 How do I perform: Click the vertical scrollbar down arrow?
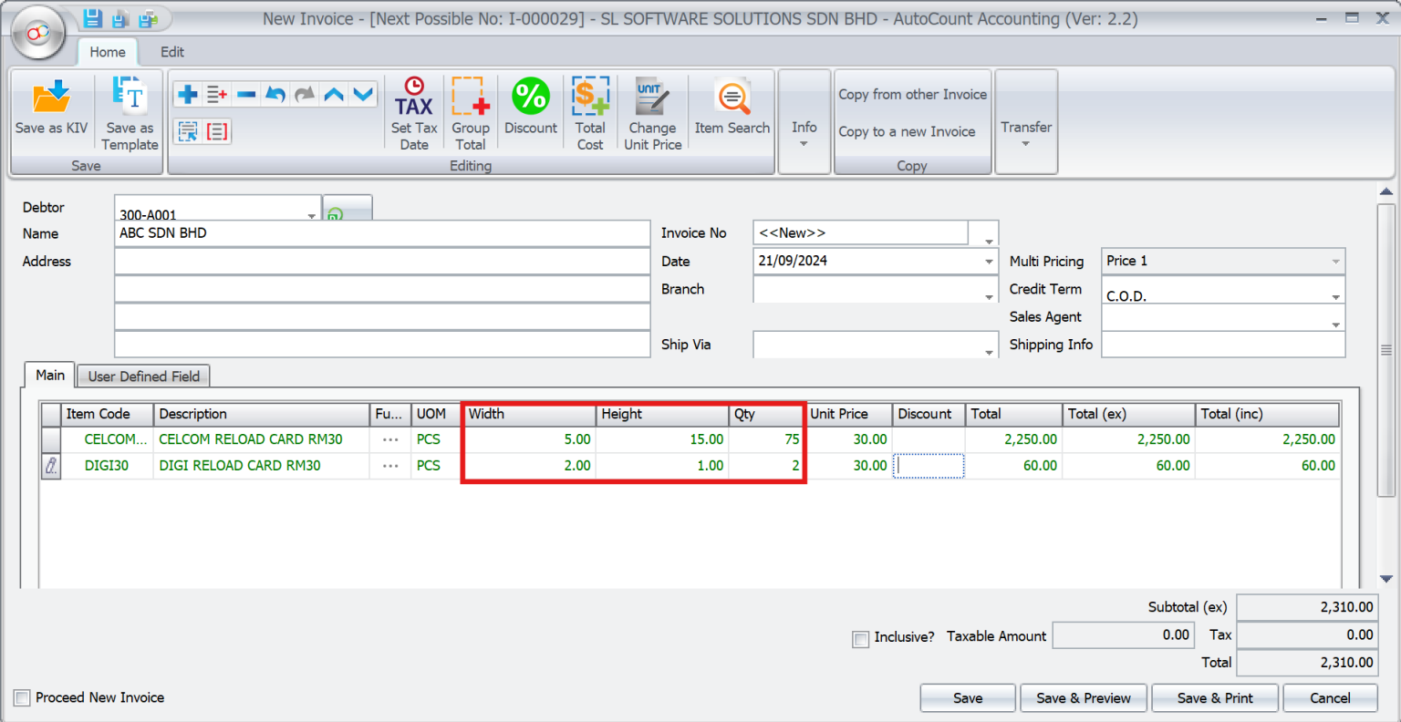point(1386,579)
